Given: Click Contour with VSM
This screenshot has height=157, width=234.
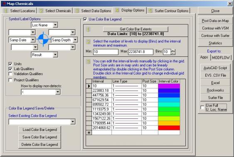Looking at the screenshot, I should pos(215,28).
